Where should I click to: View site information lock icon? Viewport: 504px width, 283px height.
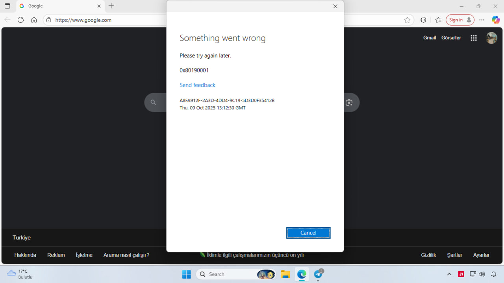(48, 20)
